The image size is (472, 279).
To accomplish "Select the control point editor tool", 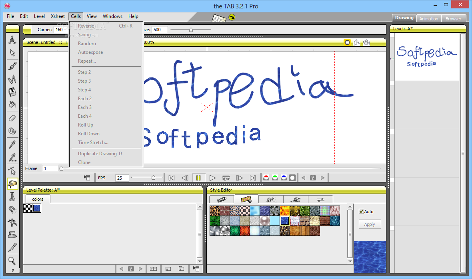I will [x=12, y=171].
